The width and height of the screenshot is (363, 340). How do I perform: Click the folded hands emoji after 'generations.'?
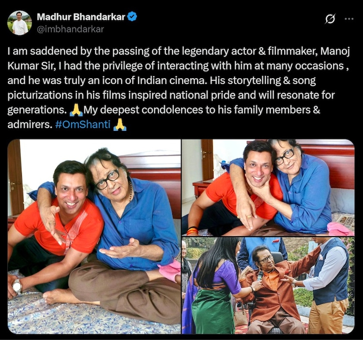point(76,110)
